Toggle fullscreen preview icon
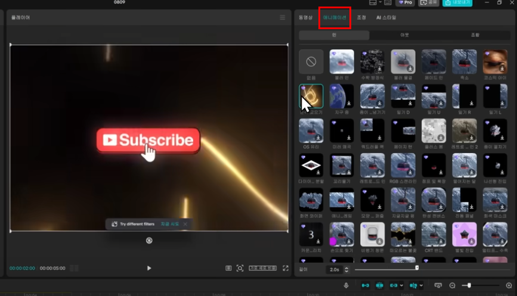This screenshot has height=296, width=517. click(x=286, y=268)
